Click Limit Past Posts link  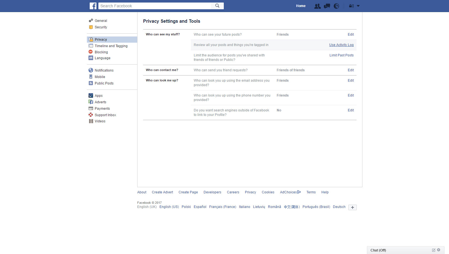click(x=342, y=55)
